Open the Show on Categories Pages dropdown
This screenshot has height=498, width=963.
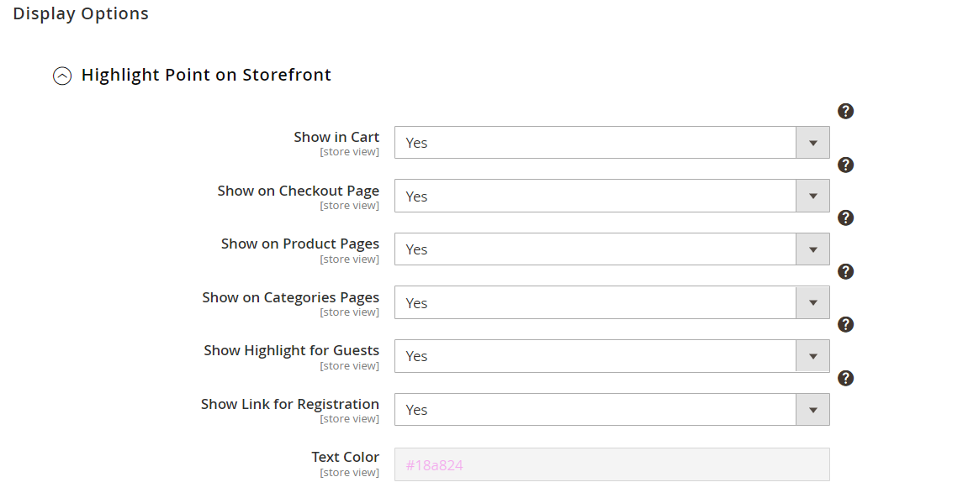pyautogui.click(x=611, y=302)
